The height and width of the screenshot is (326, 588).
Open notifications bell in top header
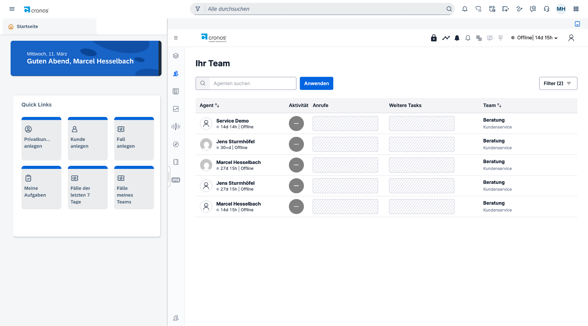tap(465, 9)
